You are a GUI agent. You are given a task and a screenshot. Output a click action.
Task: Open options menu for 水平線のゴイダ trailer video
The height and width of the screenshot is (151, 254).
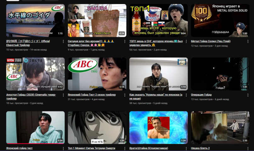(63, 42)
